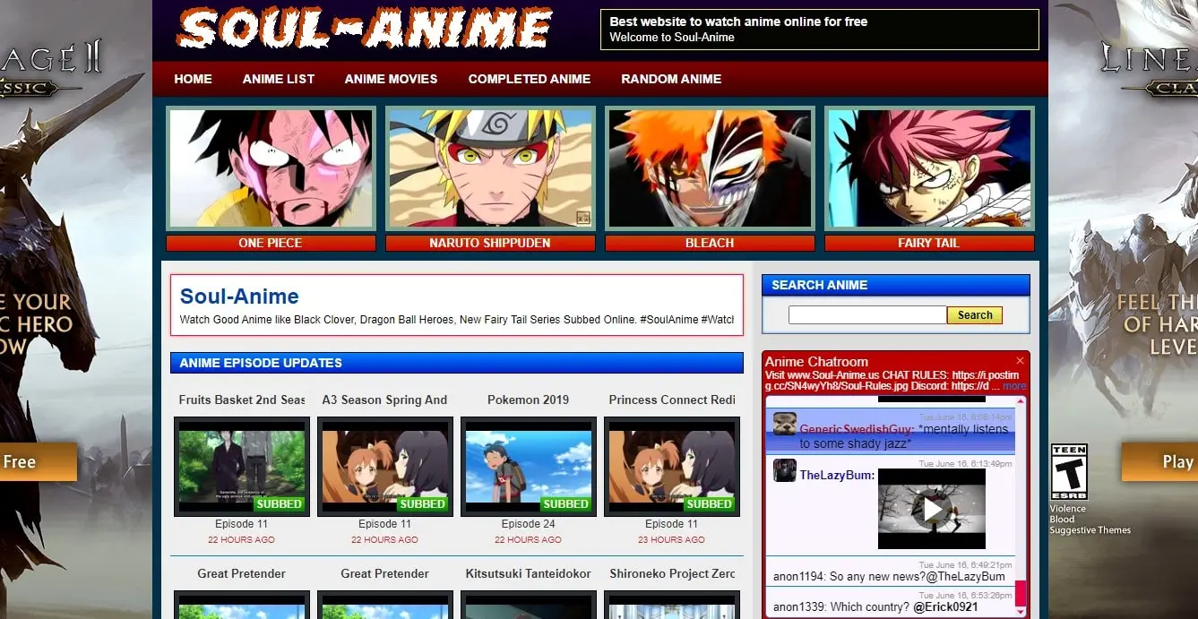The image size is (1198, 619).
Task: Pick a RANDOM ANIME from the nav bar
Action: (671, 79)
